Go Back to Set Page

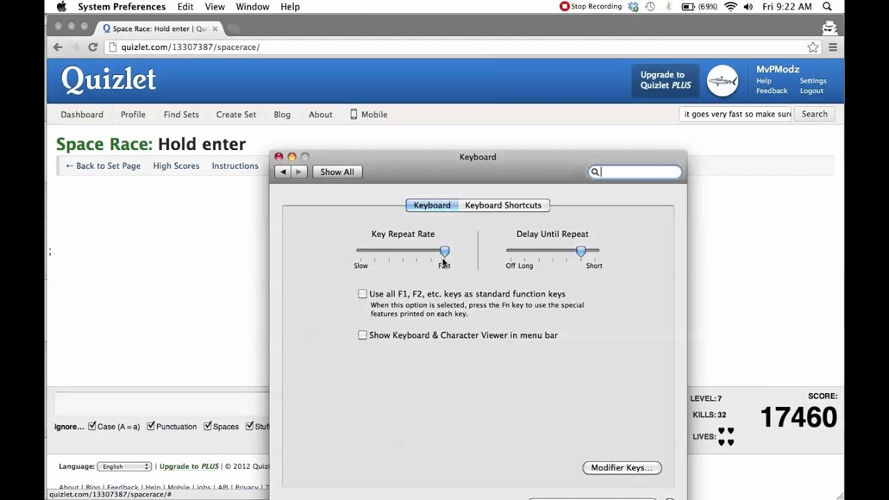pos(103,166)
